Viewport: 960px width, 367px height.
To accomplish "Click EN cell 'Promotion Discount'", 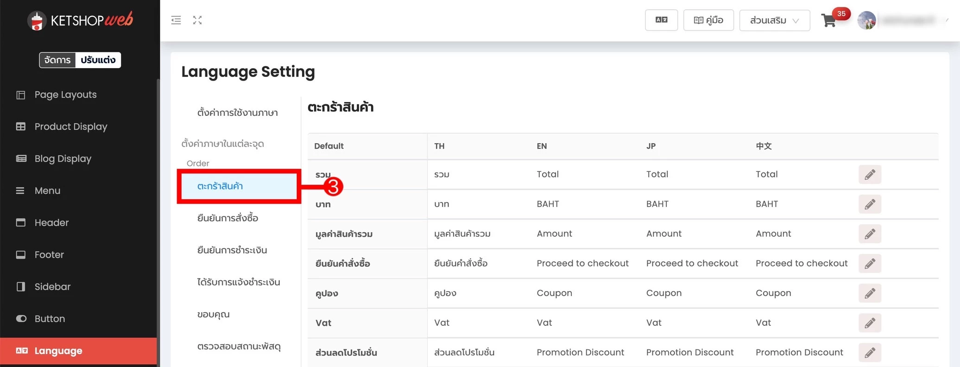I will pyautogui.click(x=580, y=352).
